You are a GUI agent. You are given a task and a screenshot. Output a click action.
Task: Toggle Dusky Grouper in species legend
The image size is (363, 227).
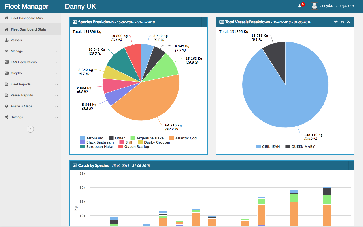tap(154, 142)
